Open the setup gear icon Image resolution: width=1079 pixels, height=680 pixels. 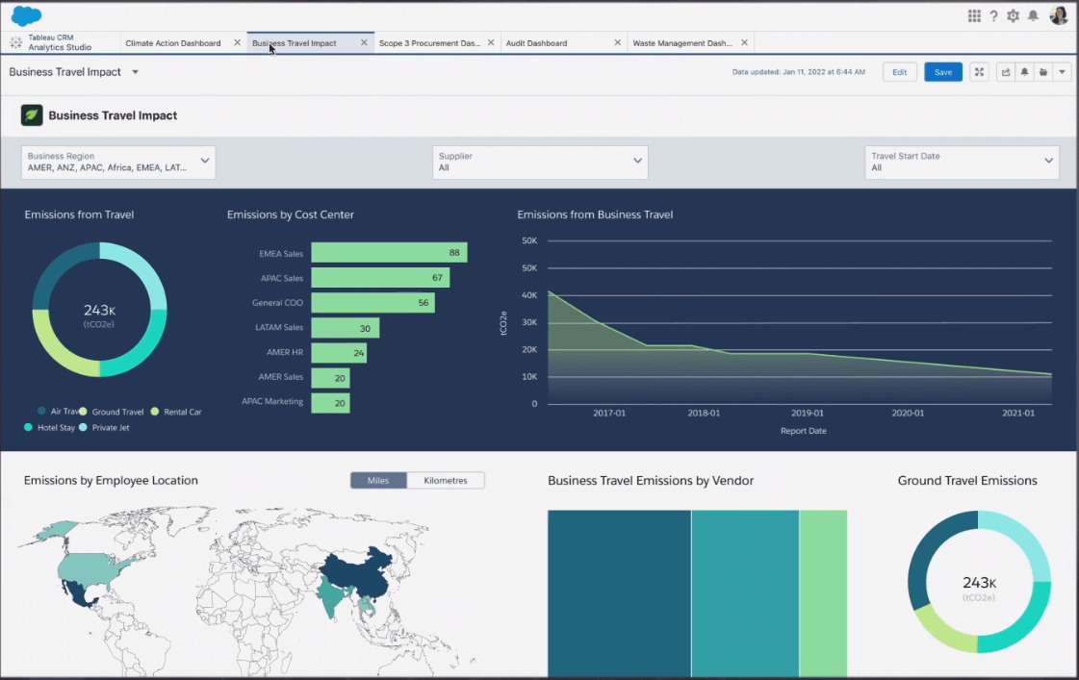(1013, 16)
